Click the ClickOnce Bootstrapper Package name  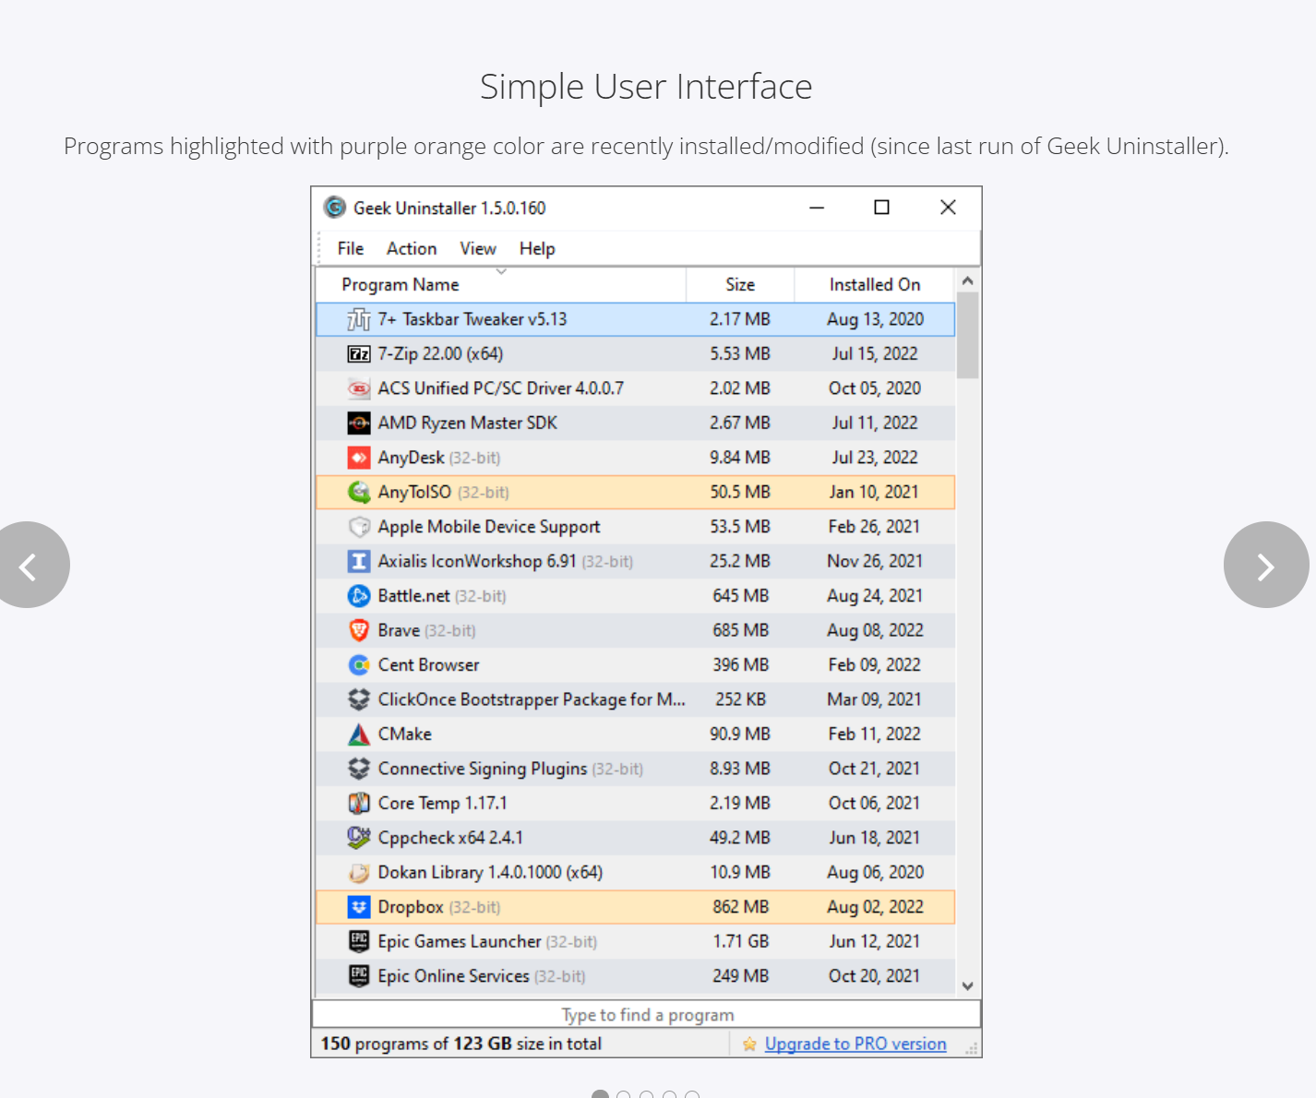point(532,699)
